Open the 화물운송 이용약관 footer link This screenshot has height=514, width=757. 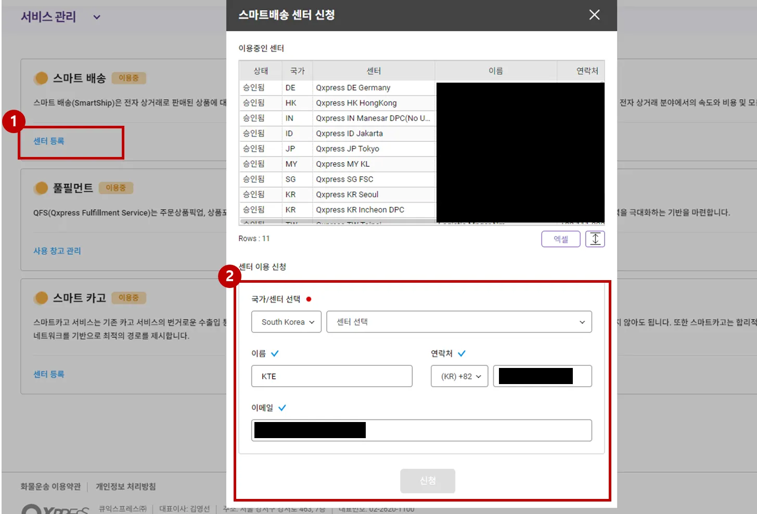point(50,486)
